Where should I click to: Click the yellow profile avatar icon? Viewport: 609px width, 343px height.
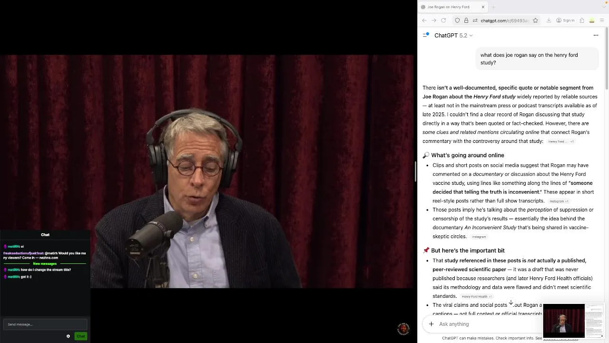point(592,20)
